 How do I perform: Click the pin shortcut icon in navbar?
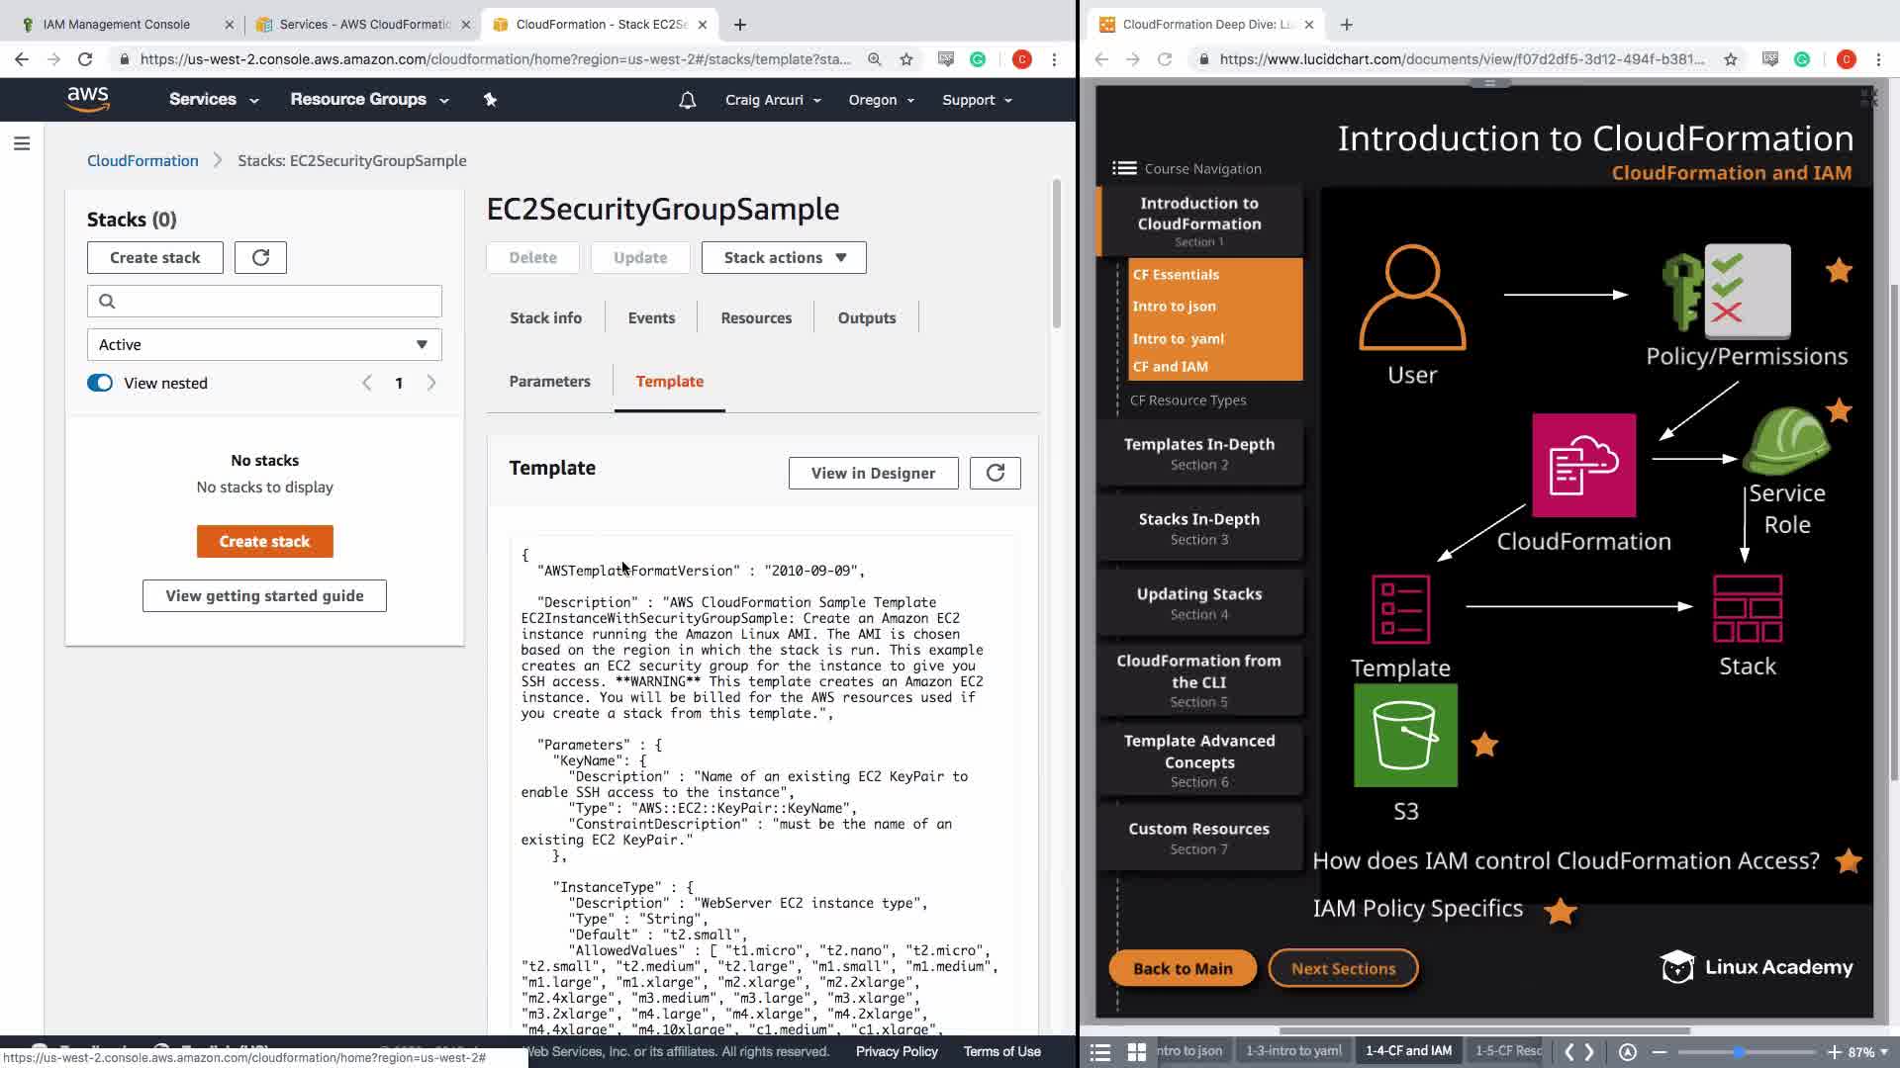click(x=490, y=99)
